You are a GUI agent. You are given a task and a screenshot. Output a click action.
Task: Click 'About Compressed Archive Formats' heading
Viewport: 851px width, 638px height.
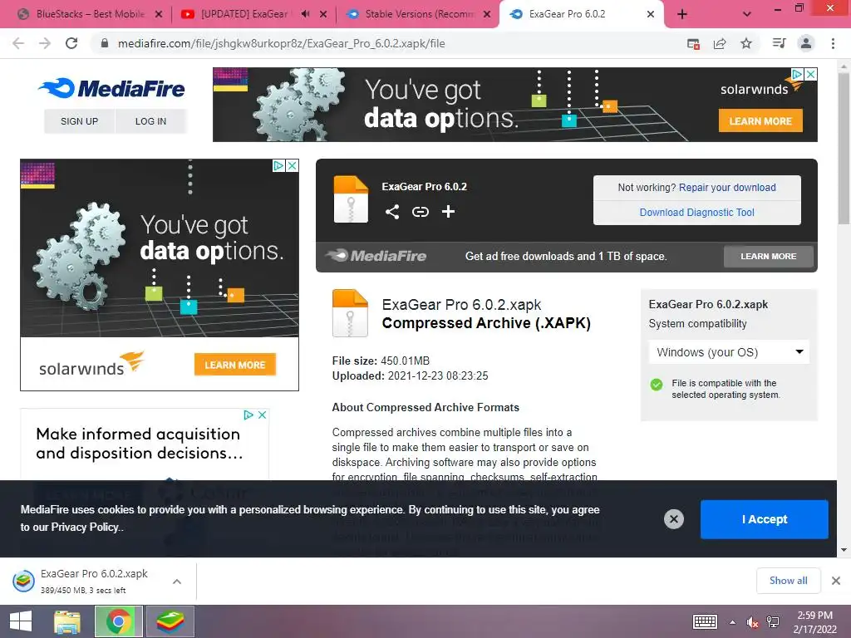(425, 407)
